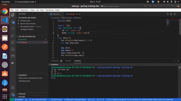The width and height of the screenshot is (181, 101).
Task: Open Accounts icon in activity bar
Action: tap(13, 88)
